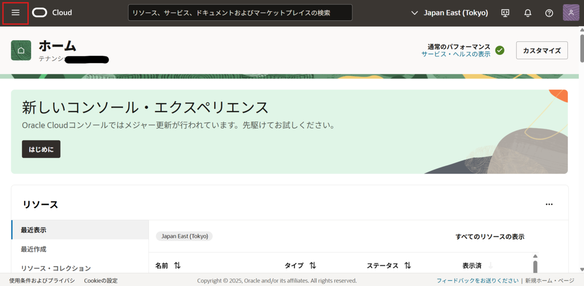Sort by 名前 column arrows
584x286 pixels.
pos(178,266)
